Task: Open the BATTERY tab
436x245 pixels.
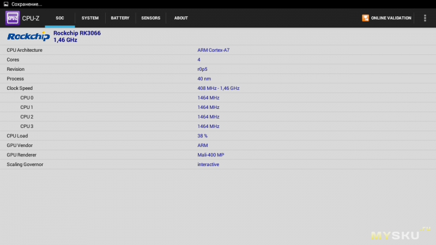Action: click(120, 18)
